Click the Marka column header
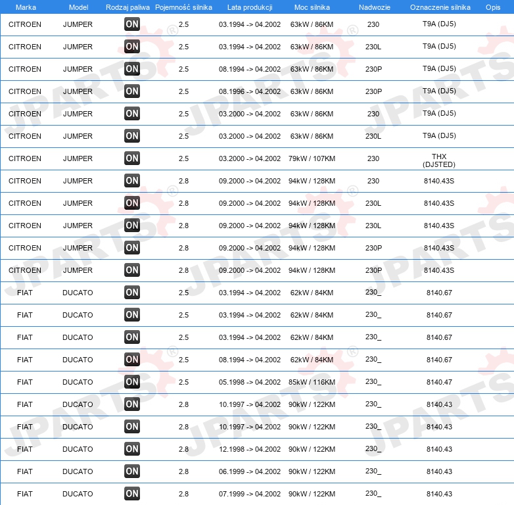This screenshot has height=505, width=514. pyautogui.click(x=26, y=7)
